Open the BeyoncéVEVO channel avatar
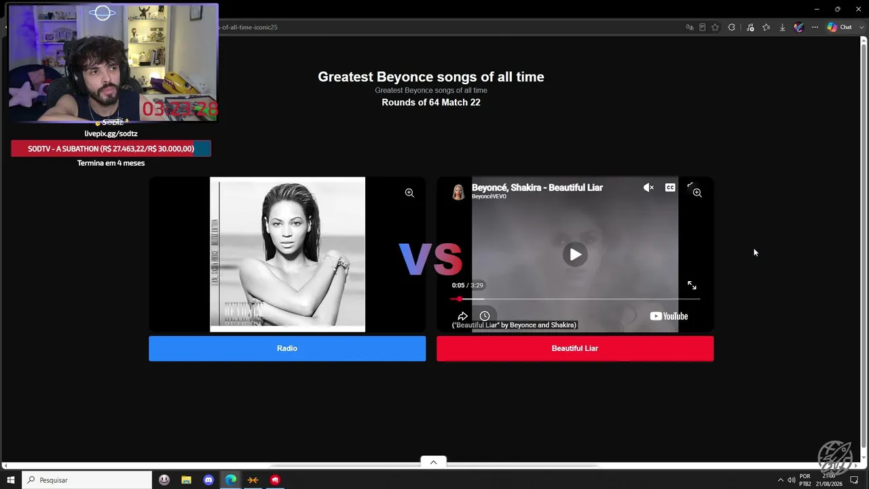This screenshot has width=869, height=489. point(458,192)
